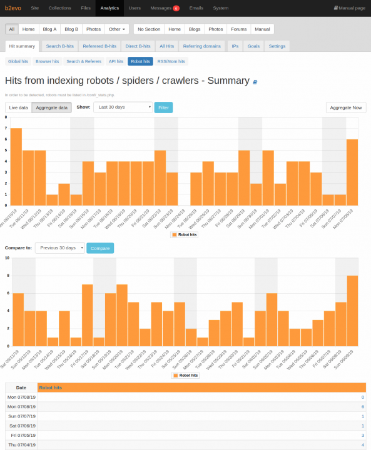Screen dimensions: 371x450
Task: Open Global hits sub-tab
Action: (18, 61)
